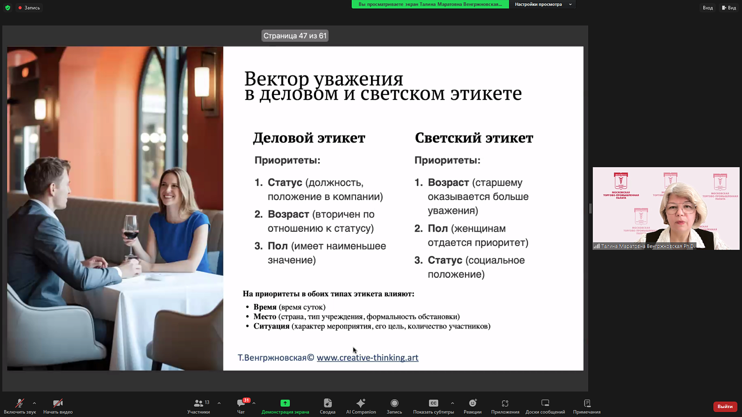This screenshot has height=417, width=742.
Task: Launch AI Companion
Action: [x=361, y=405]
